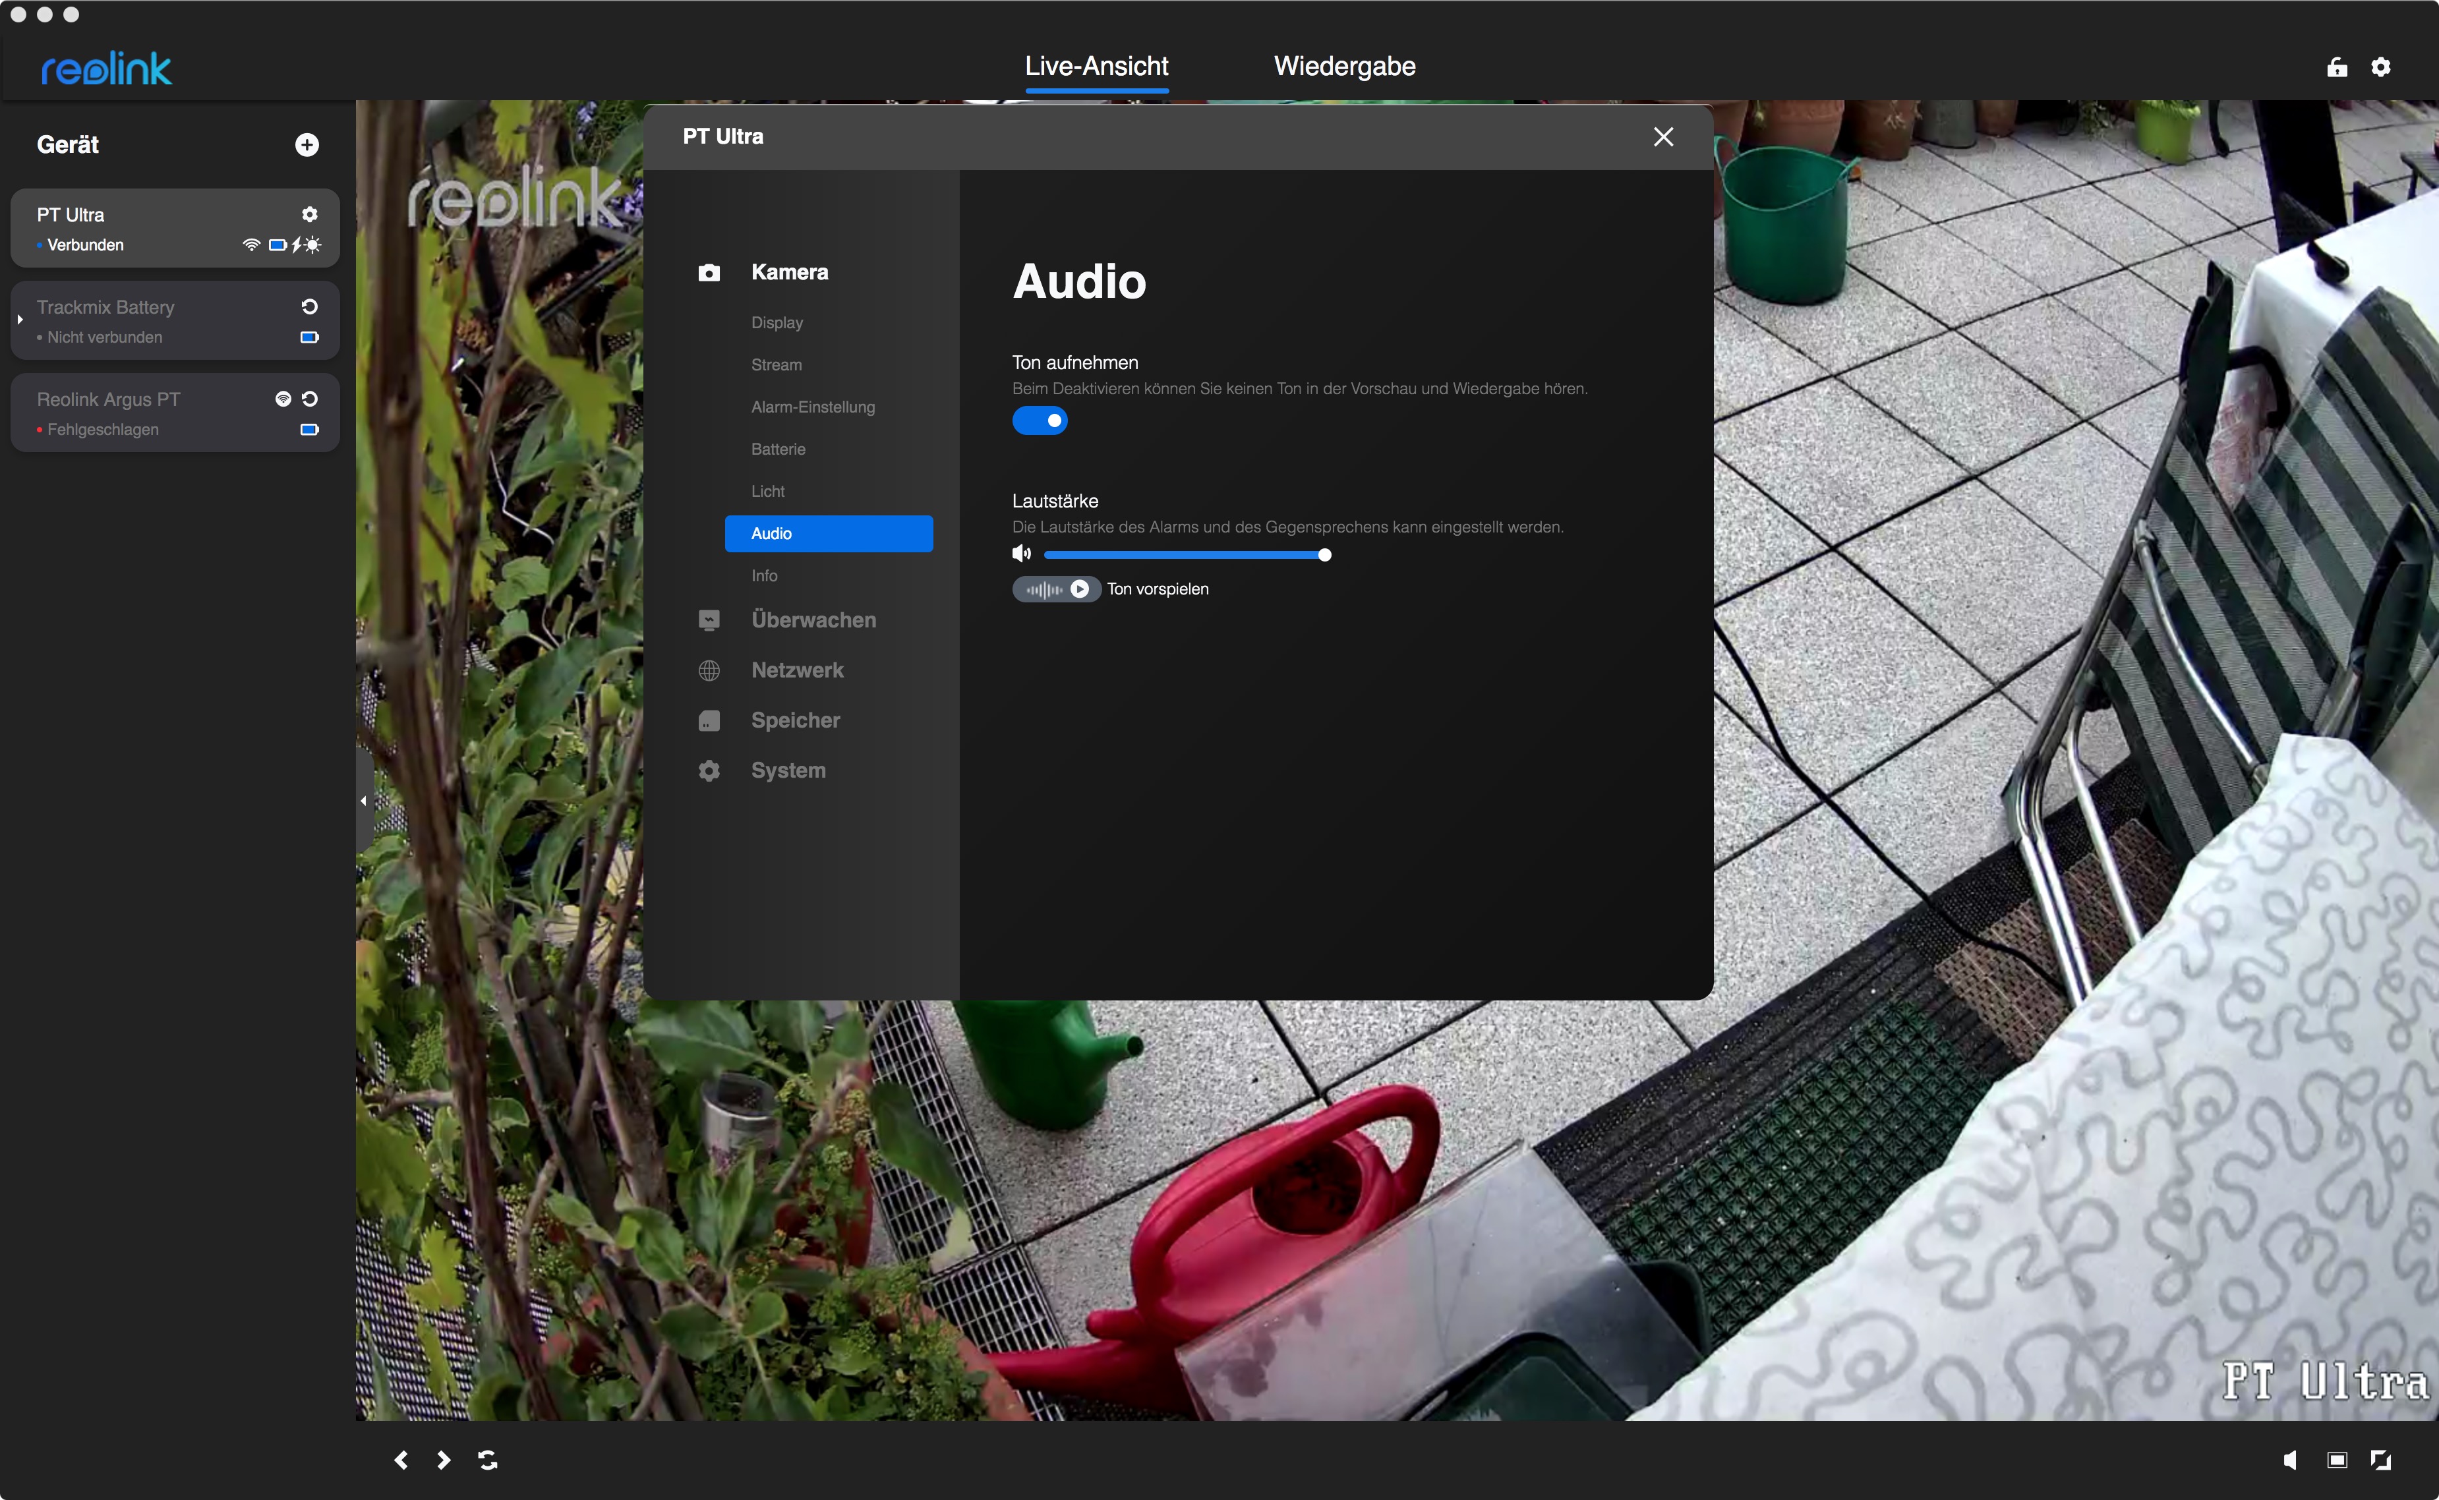Retry the Reolink Argus PT connection

pos(310,399)
